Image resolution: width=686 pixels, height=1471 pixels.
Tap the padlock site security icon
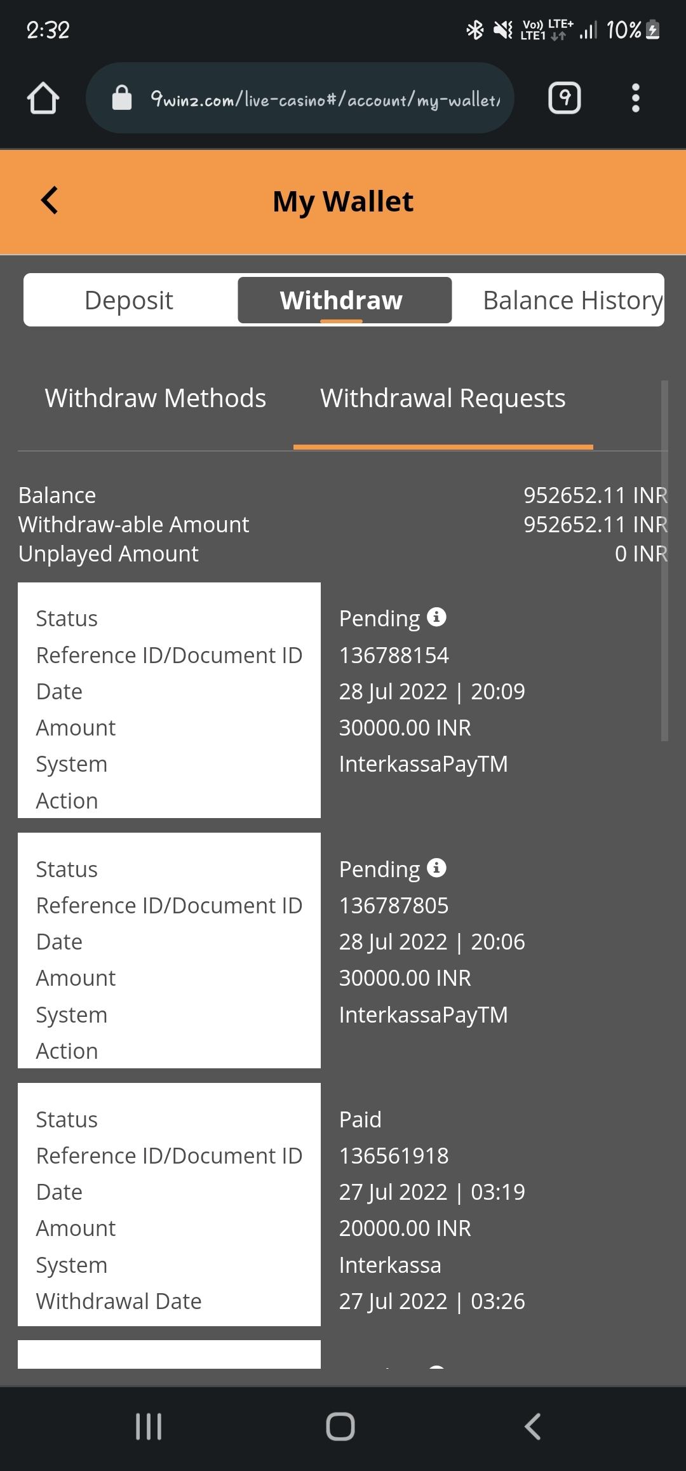point(122,98)
